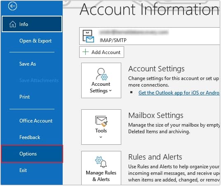Expand the Account Settings dropdown button
This screenshot has width=221, height=186.
(101, 80)
